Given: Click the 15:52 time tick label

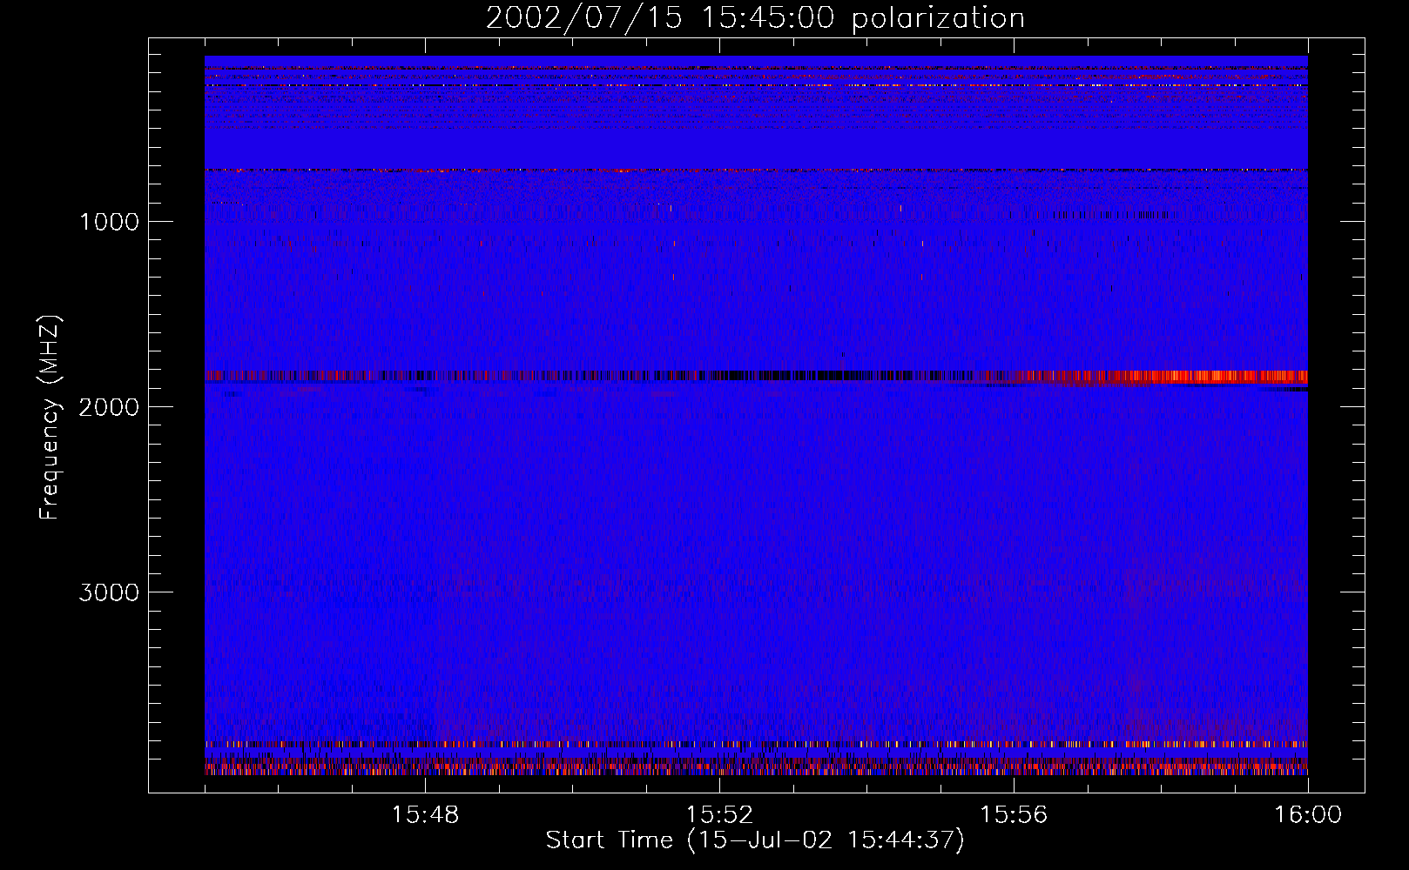Looking at the screenshot, I should point(719,814).
